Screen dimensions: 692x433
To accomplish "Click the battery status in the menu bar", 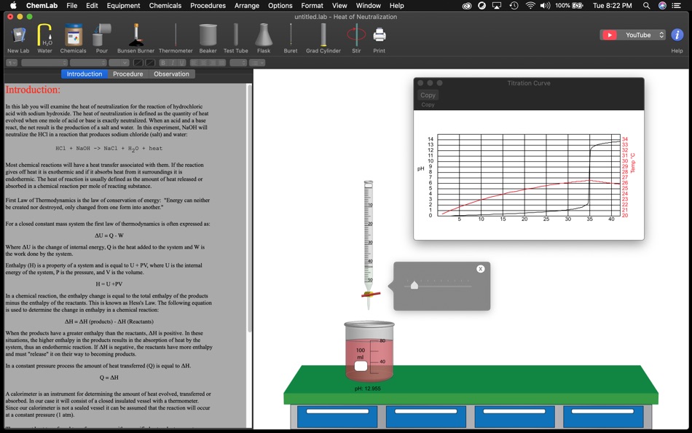I will pyautogui.click(x=570, y=6).
